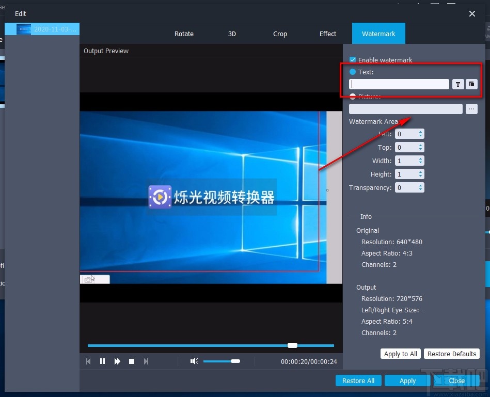The image size is (490, 397).
Task: Switch to the Crop tab
Action: (280, 34)
